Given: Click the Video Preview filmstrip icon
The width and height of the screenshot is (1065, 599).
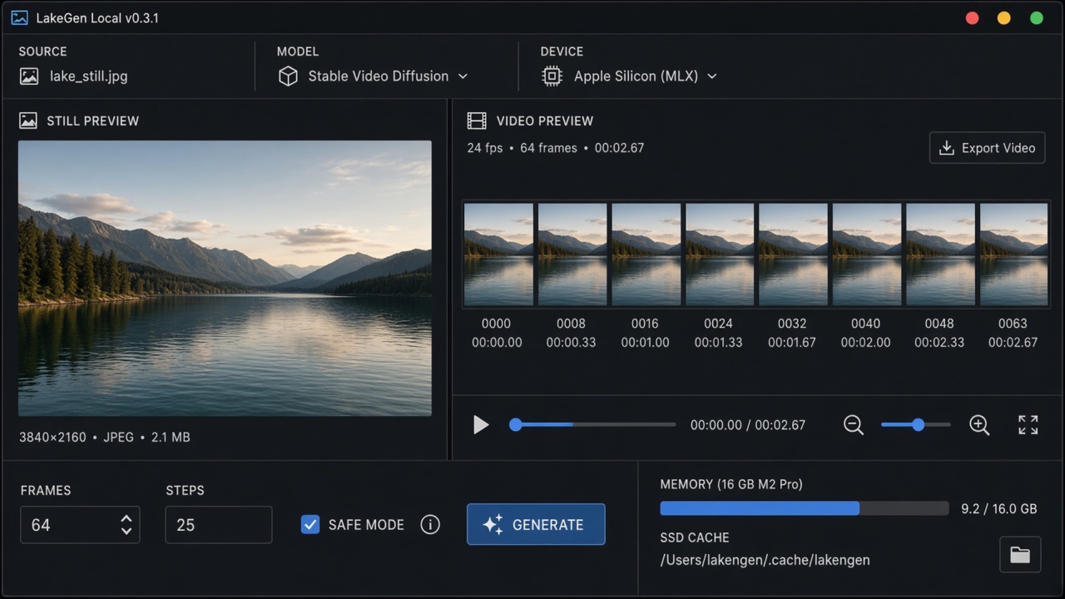Looking at the screenshot, I should click(476, 120).
